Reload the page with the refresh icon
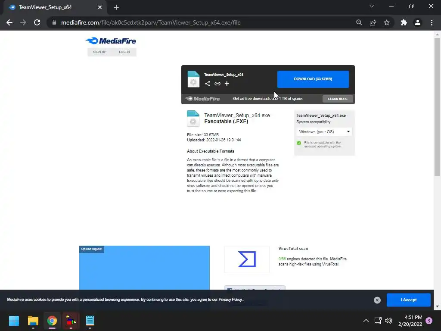The image size is (441, 331). pyautogui.click(x=37, y=22)
